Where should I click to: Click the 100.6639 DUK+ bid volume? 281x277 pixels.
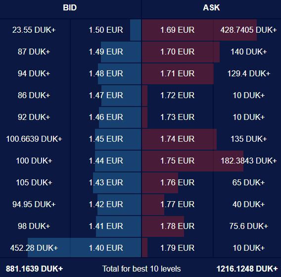click(34, 139)
